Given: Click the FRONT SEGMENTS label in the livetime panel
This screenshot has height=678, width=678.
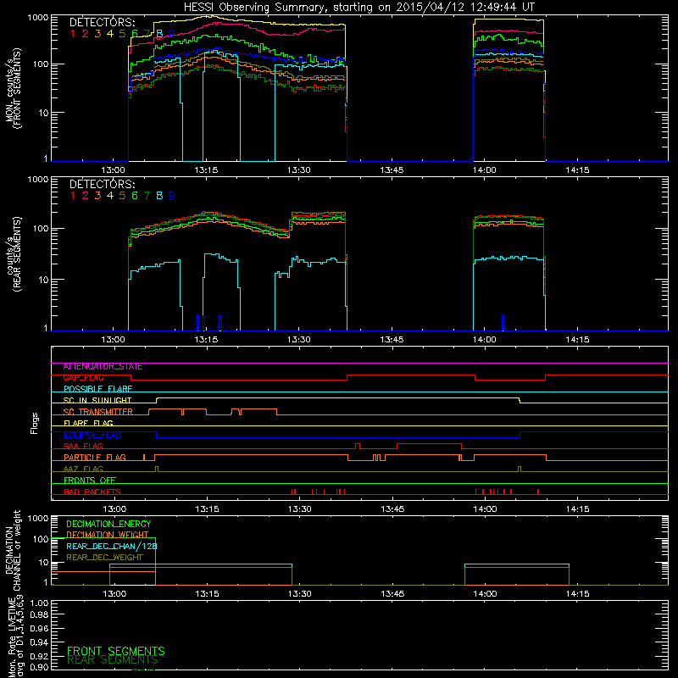Looking at the screenshot, I should tap(116, 651).
